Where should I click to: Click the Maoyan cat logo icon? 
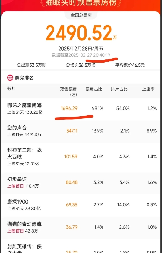tap(10, 78)
